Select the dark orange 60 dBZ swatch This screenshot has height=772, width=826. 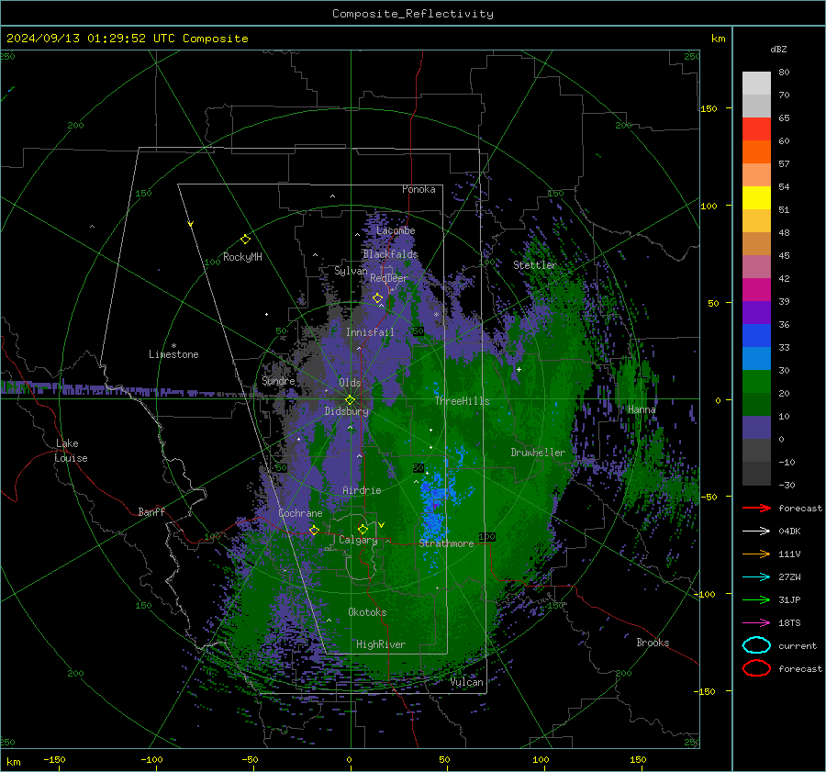pos(756,151)
